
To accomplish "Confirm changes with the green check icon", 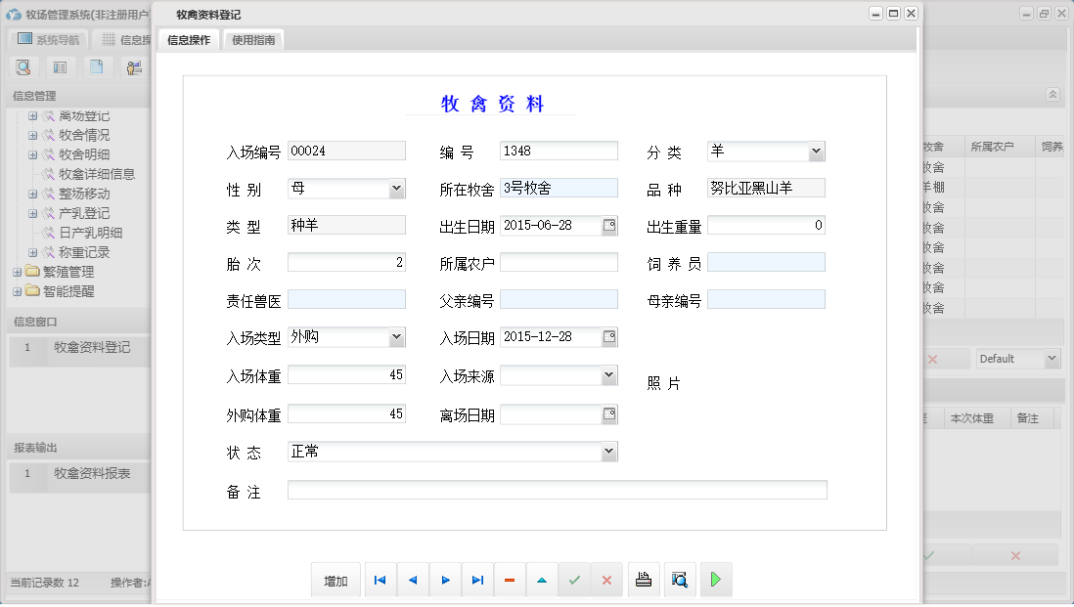I will click(x=575, y=580).
